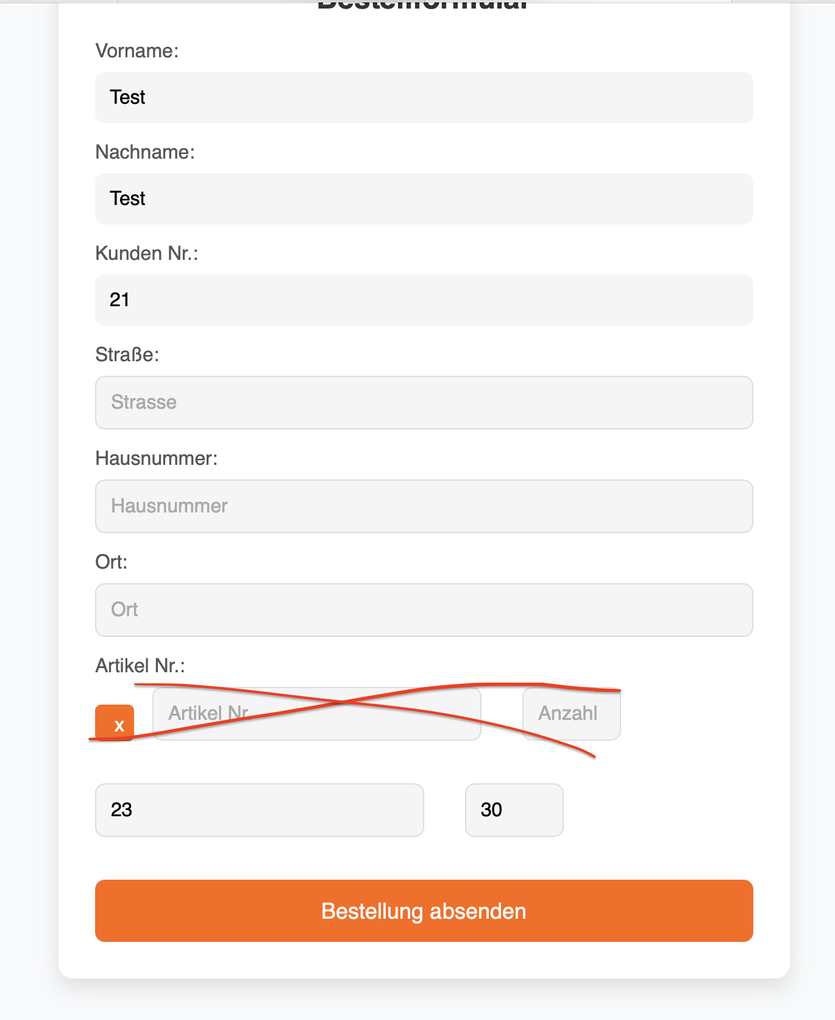
Task: Remove the article row with the orange x button
Action: tap(115, 724)
